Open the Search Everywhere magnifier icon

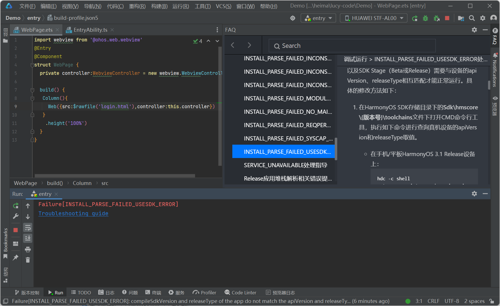(x=472, y=18)
